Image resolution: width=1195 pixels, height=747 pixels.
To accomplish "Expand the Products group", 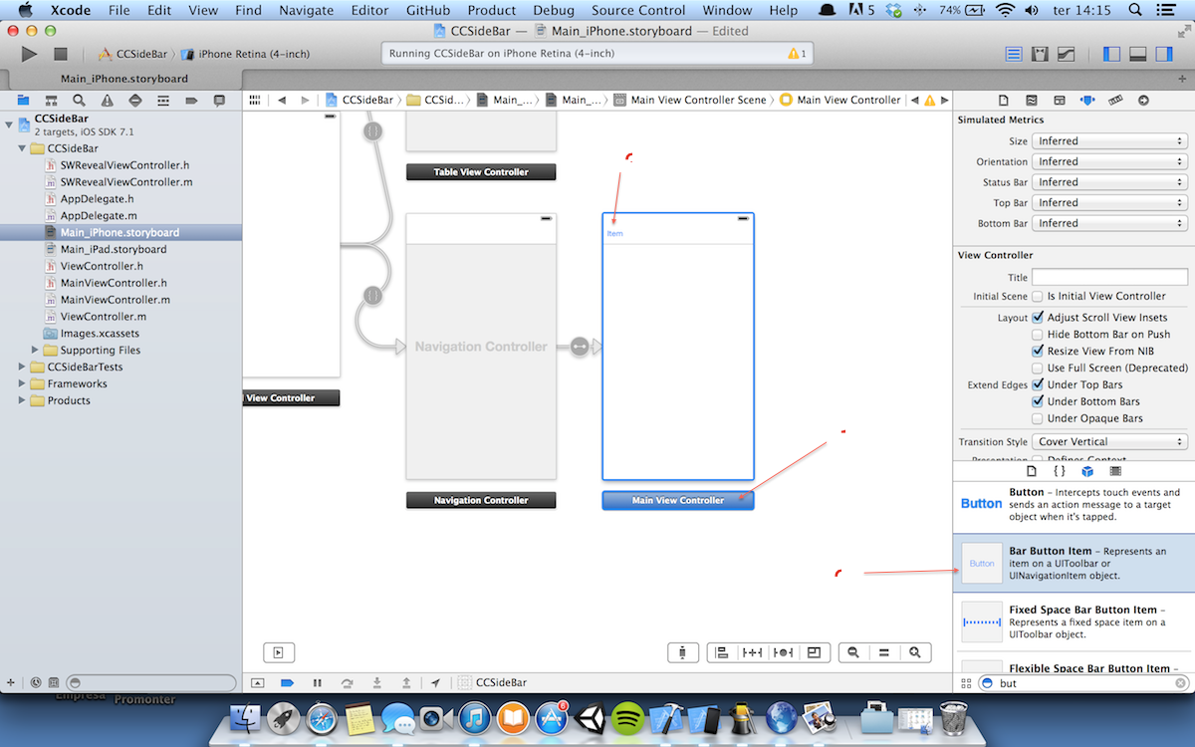I will (23, 400).
